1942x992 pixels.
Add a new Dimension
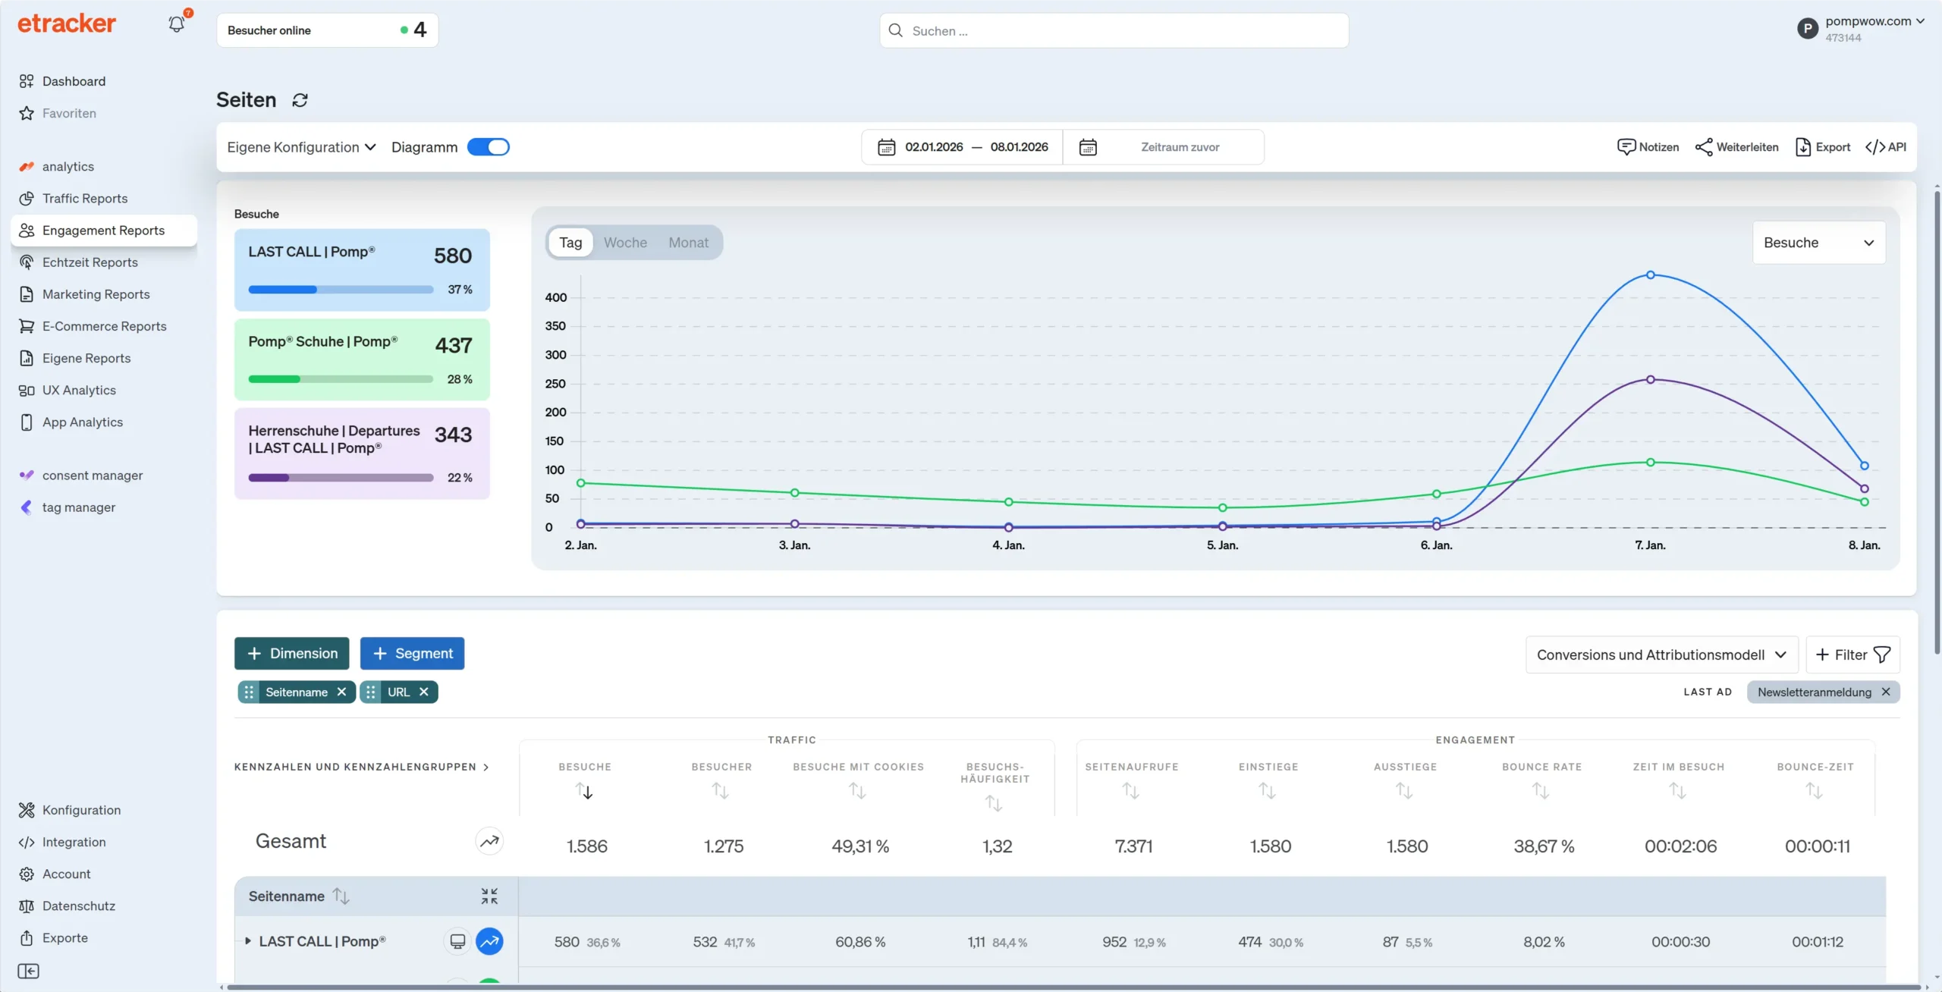tap(291, 653)
